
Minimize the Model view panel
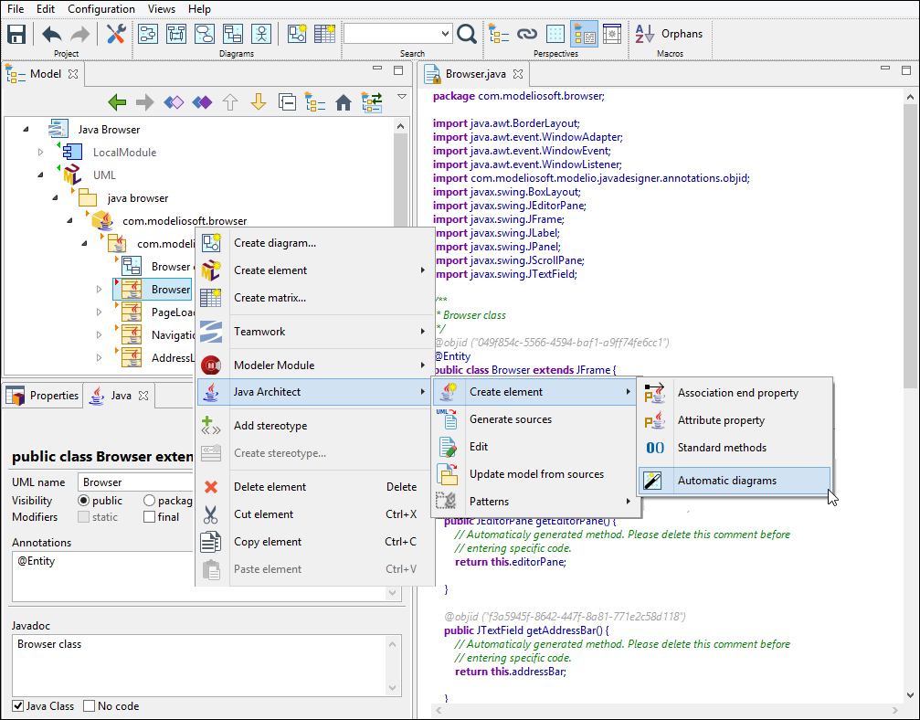tap(377, 69)
